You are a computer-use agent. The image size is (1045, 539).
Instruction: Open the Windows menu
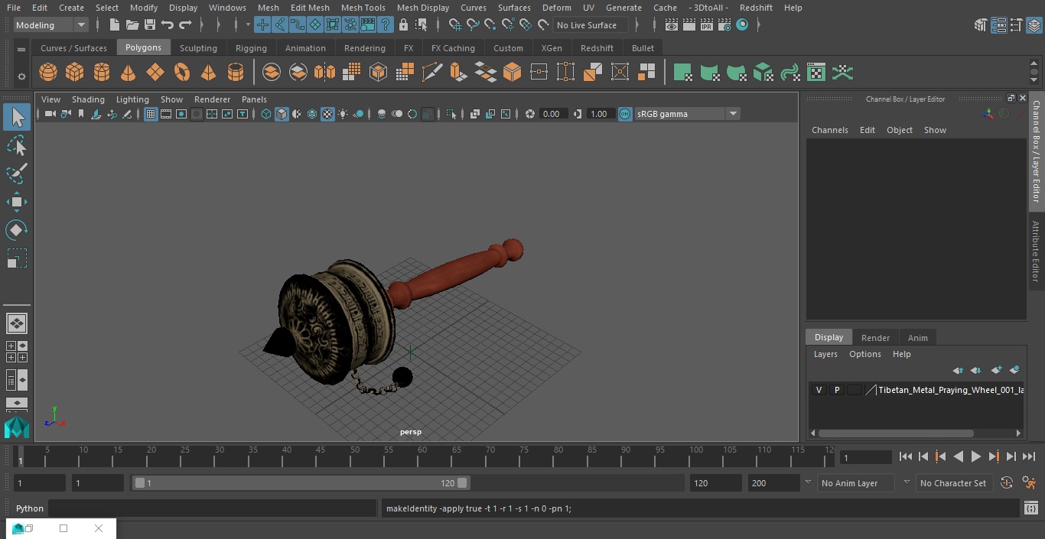point(227,8)
